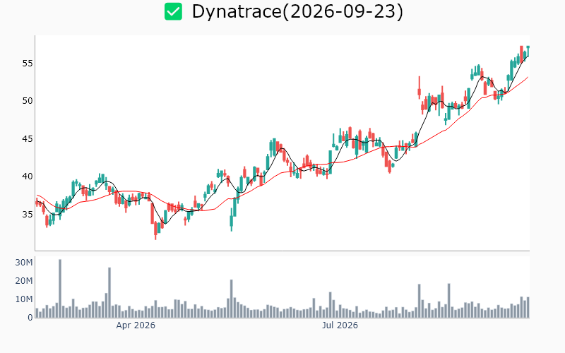Viewport: 565px width, 353px height.
Task: Click the green checkmark icon beside Dynatrace
Action: [x=173, y=11]
